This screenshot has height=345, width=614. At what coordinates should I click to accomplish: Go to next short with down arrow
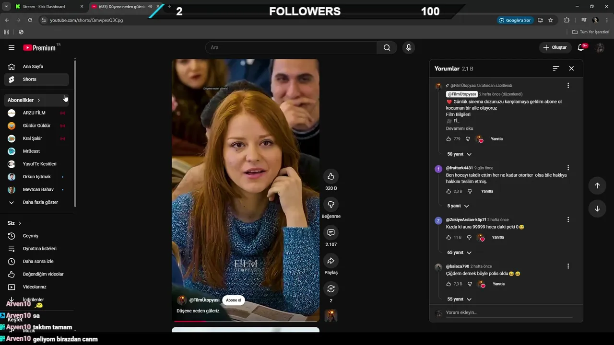597,208
